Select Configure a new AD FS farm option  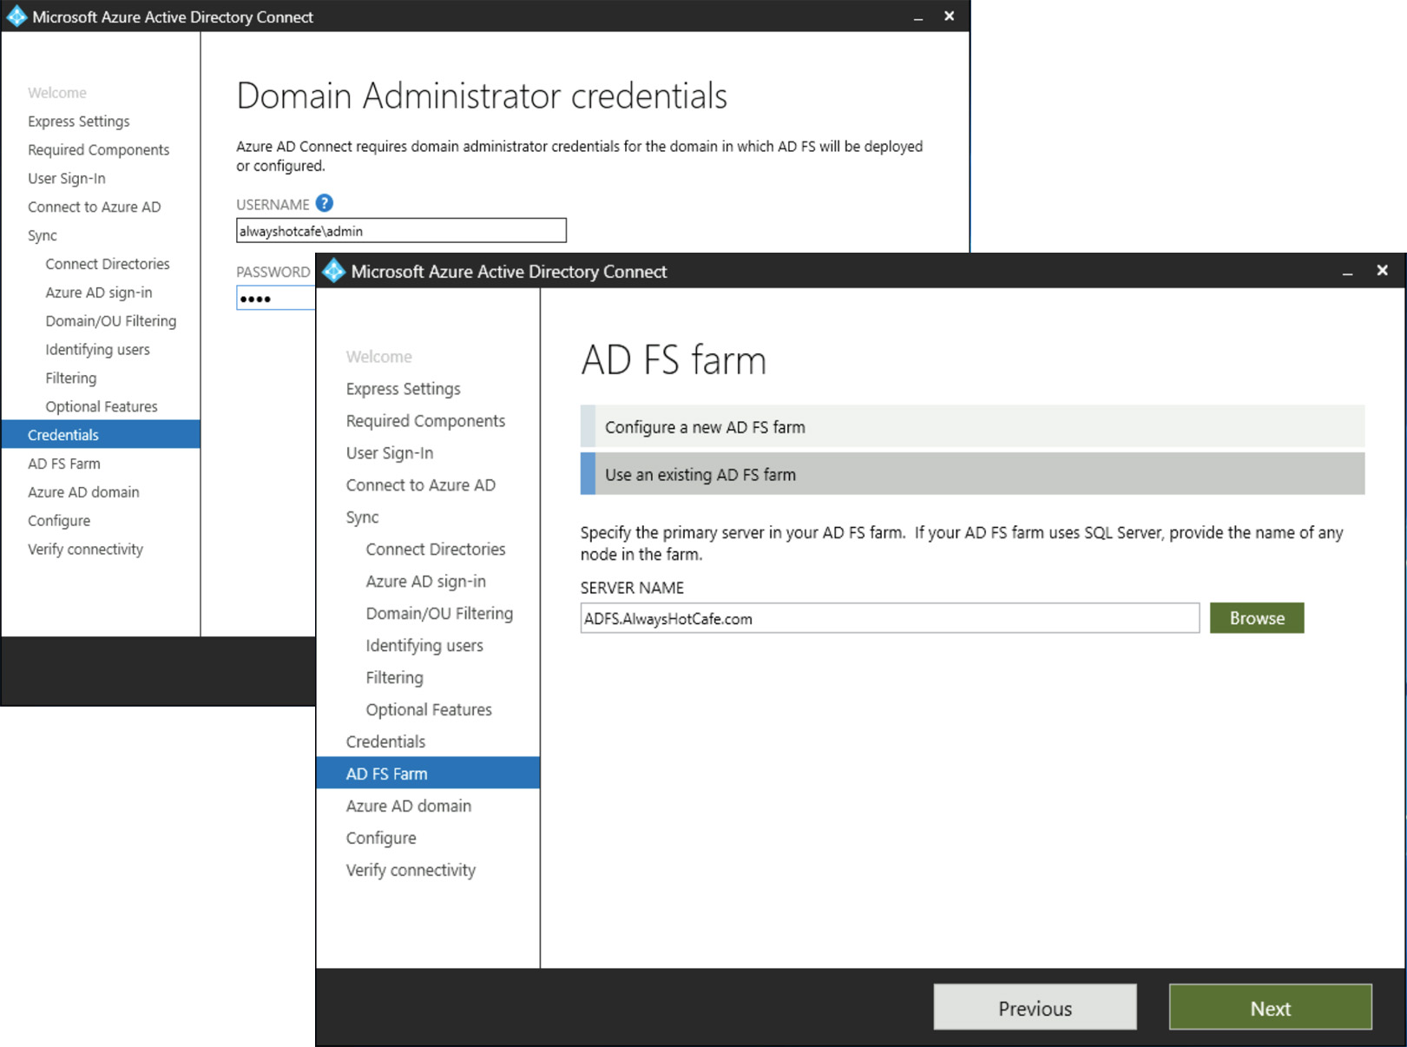[x=972, y=427]
